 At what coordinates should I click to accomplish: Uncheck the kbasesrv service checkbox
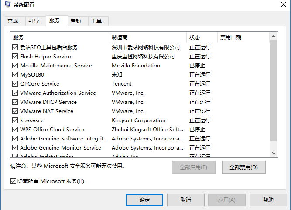point(15,120)
